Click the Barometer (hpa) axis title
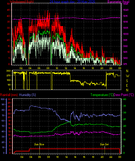 coord(118,1)
